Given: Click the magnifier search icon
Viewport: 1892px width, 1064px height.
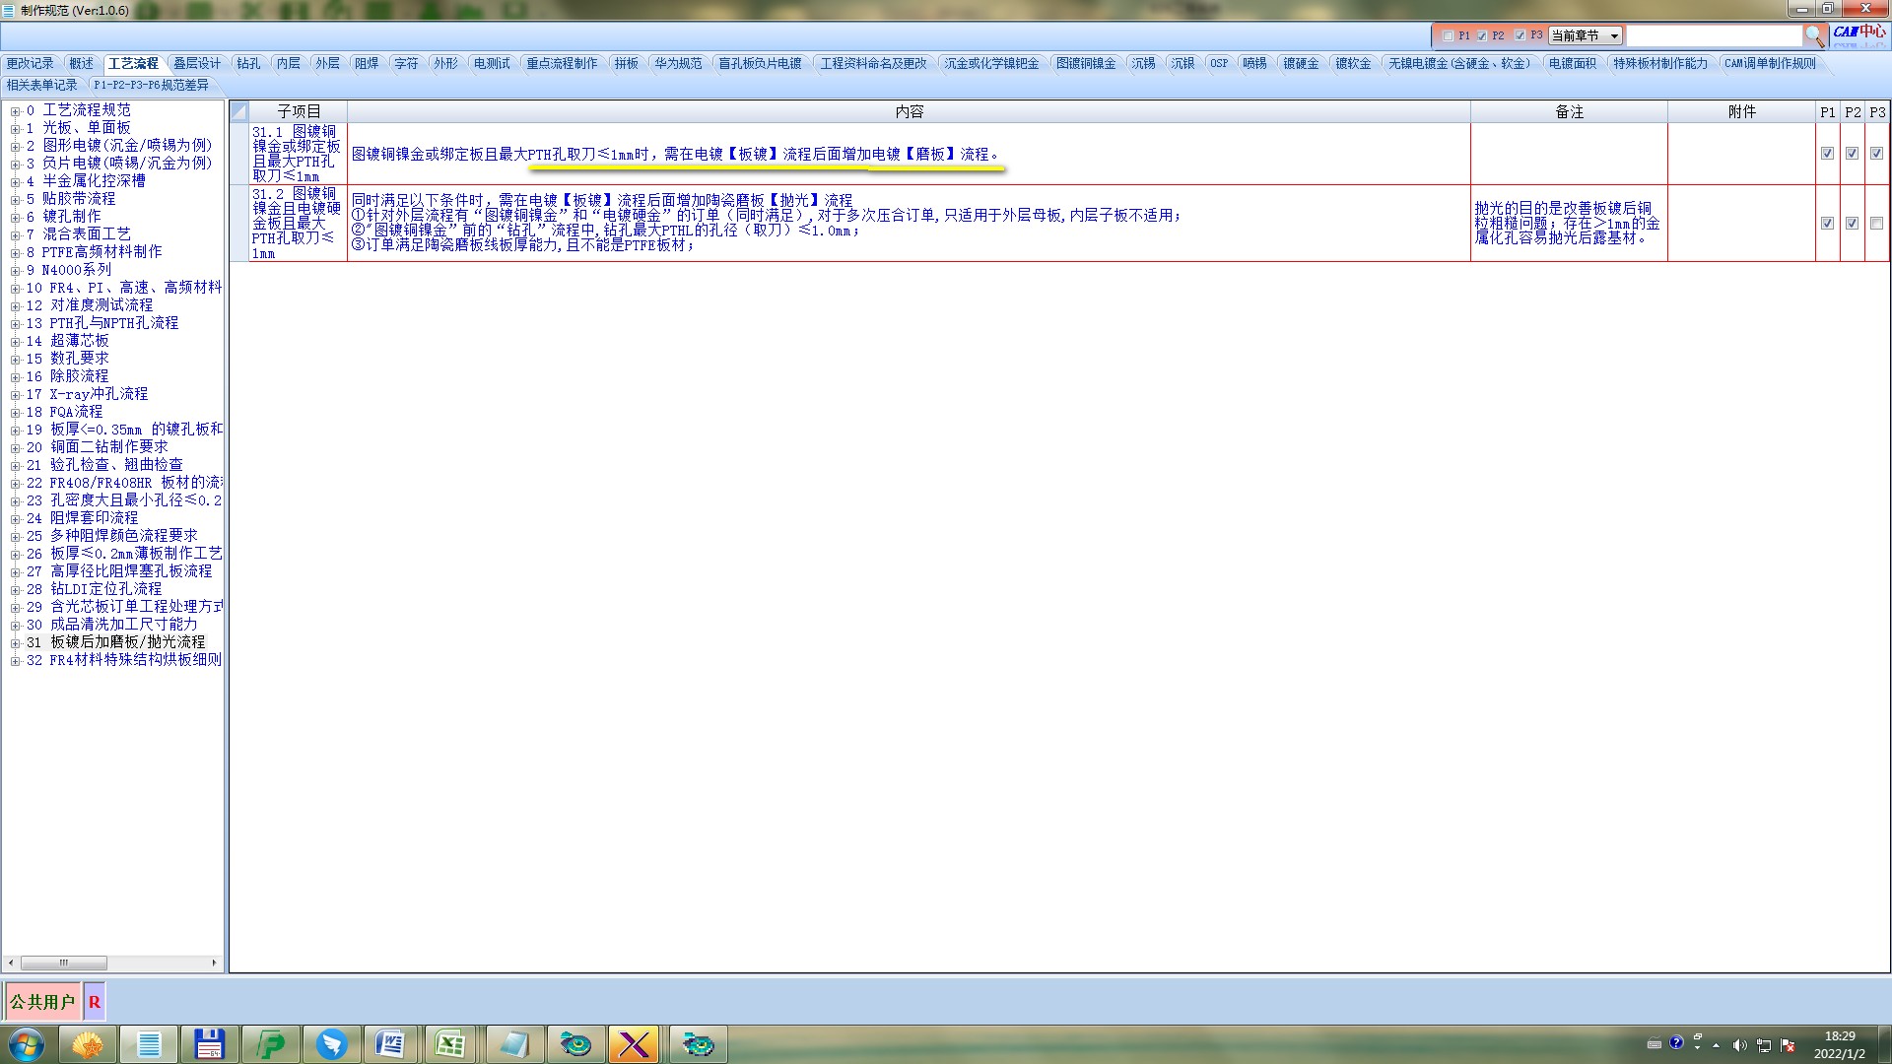Looking at the screenshot, I should (1814, 36).
